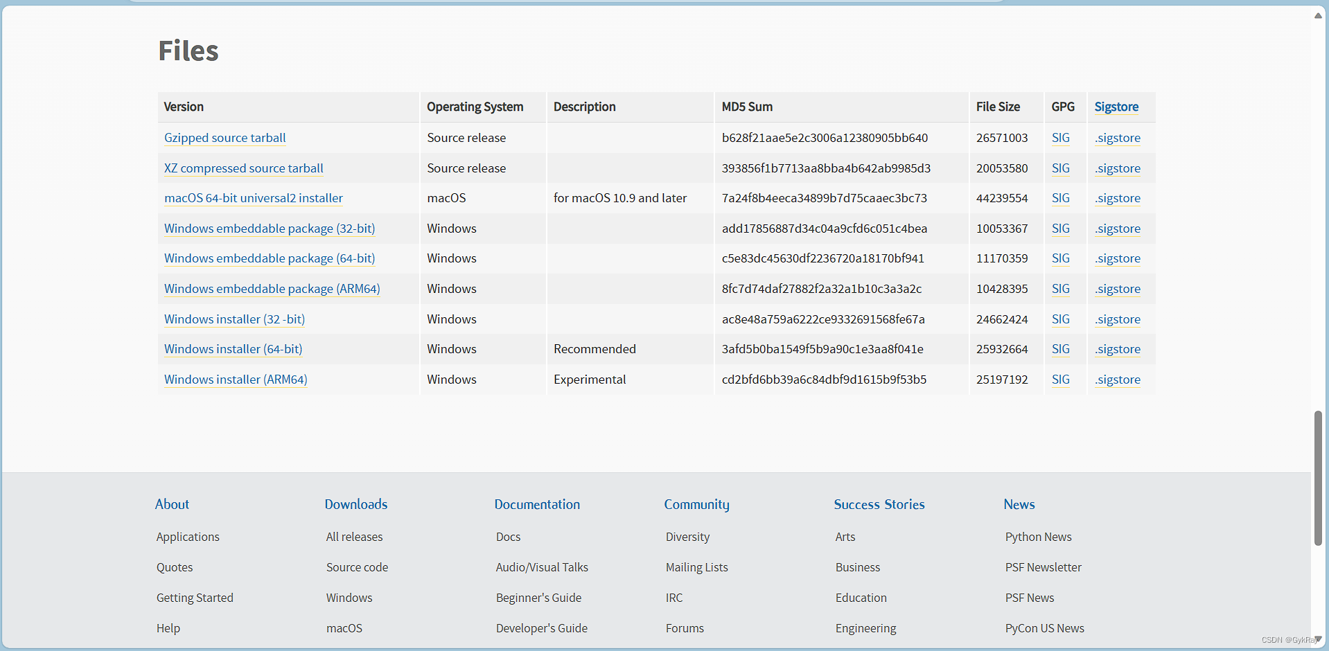The width and height of the screenshot is (1329, 651).
Task: Open the Downloads footer heading
Action: 356,504
